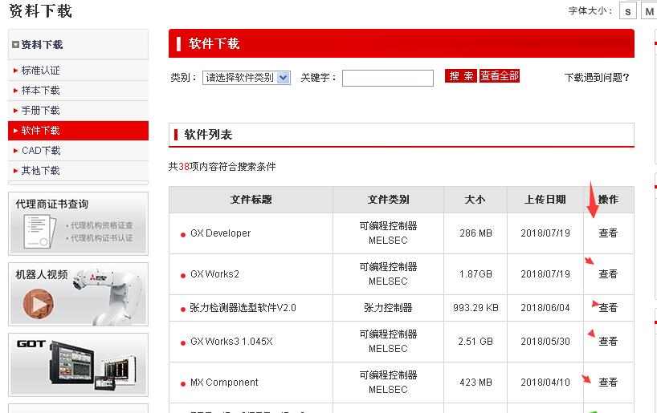
Task: Click the 文件类别 column header
Action: point(389,200)
